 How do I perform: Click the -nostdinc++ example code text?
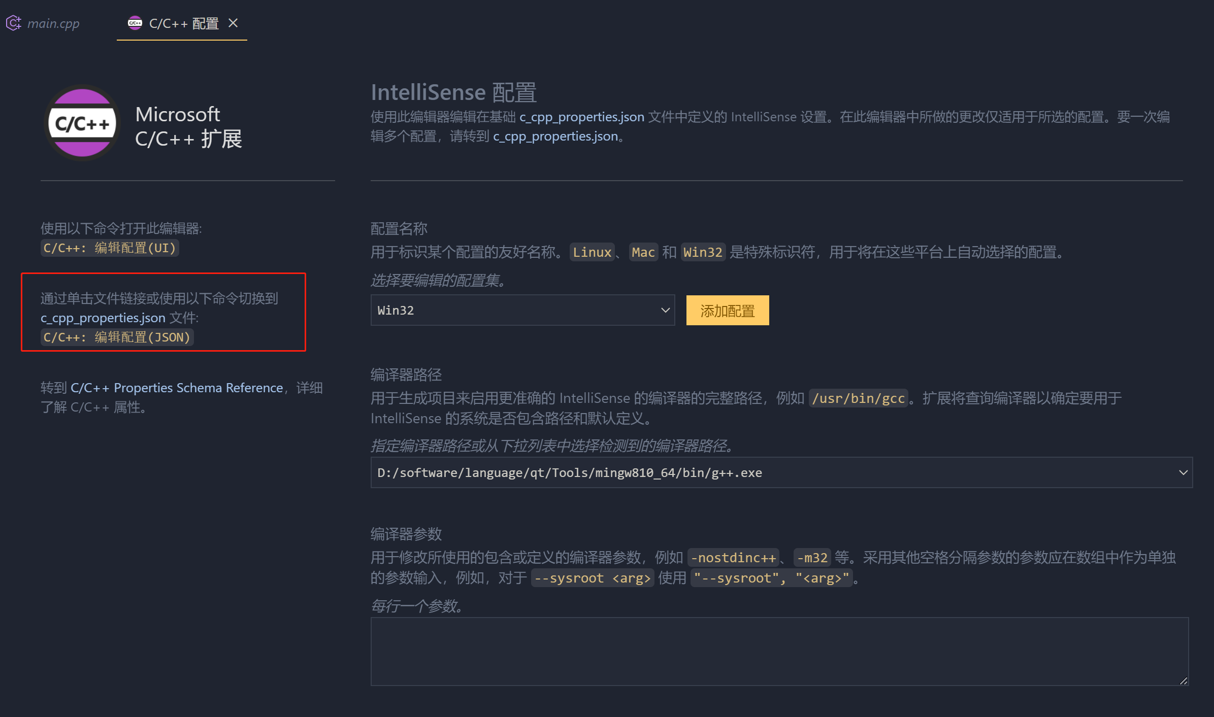pyautogui.click(x=733, y=558)
